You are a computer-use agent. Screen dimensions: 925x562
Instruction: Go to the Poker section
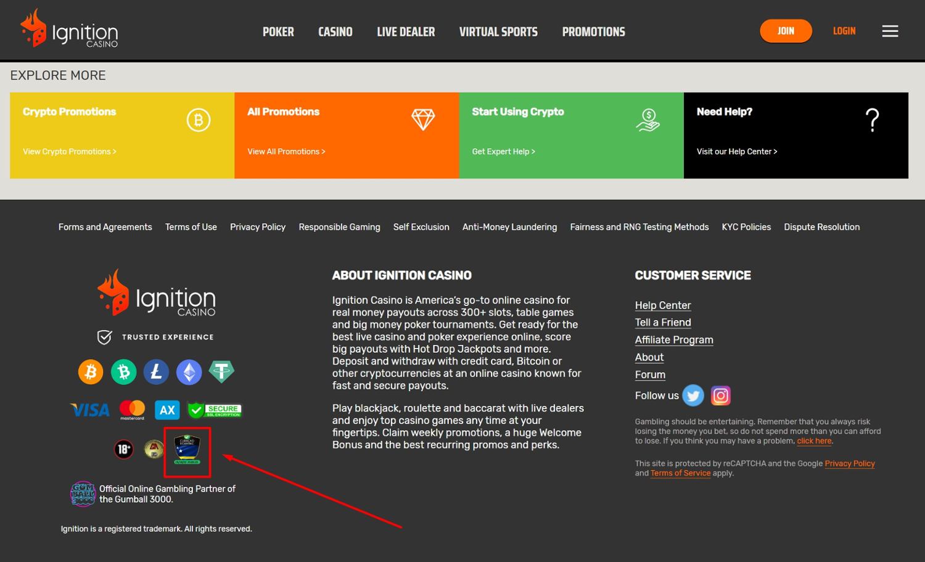coord(278,32)
